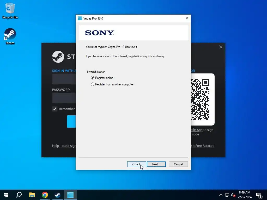Open the notification center icon
This screenshot has height=200, width=267.
(x=259, y=195)
